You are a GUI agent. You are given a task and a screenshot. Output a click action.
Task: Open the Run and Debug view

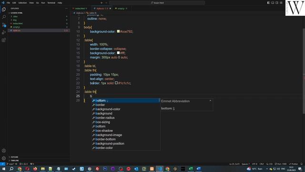click(x=4, y=32)
